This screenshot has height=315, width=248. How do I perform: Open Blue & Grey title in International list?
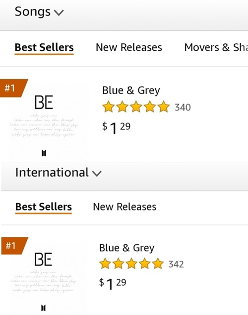[126, 248]
